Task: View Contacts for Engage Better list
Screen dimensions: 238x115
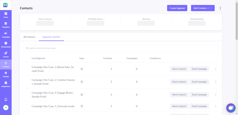Action: click(179, 95)
